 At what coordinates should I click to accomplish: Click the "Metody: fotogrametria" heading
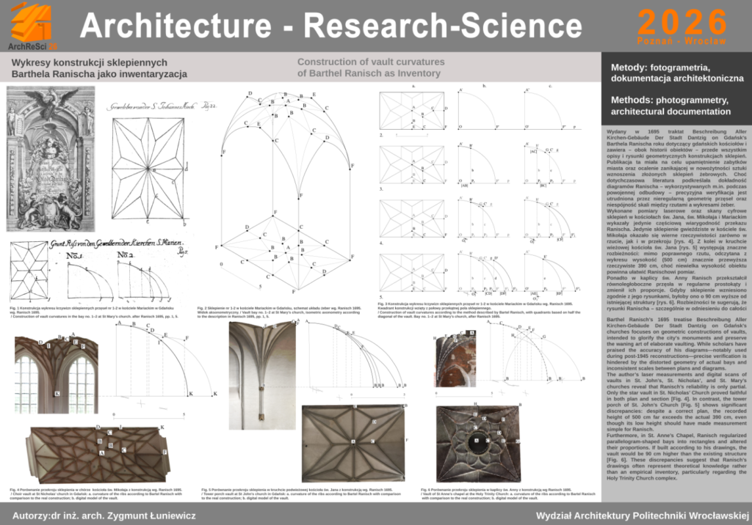point(670,72)
